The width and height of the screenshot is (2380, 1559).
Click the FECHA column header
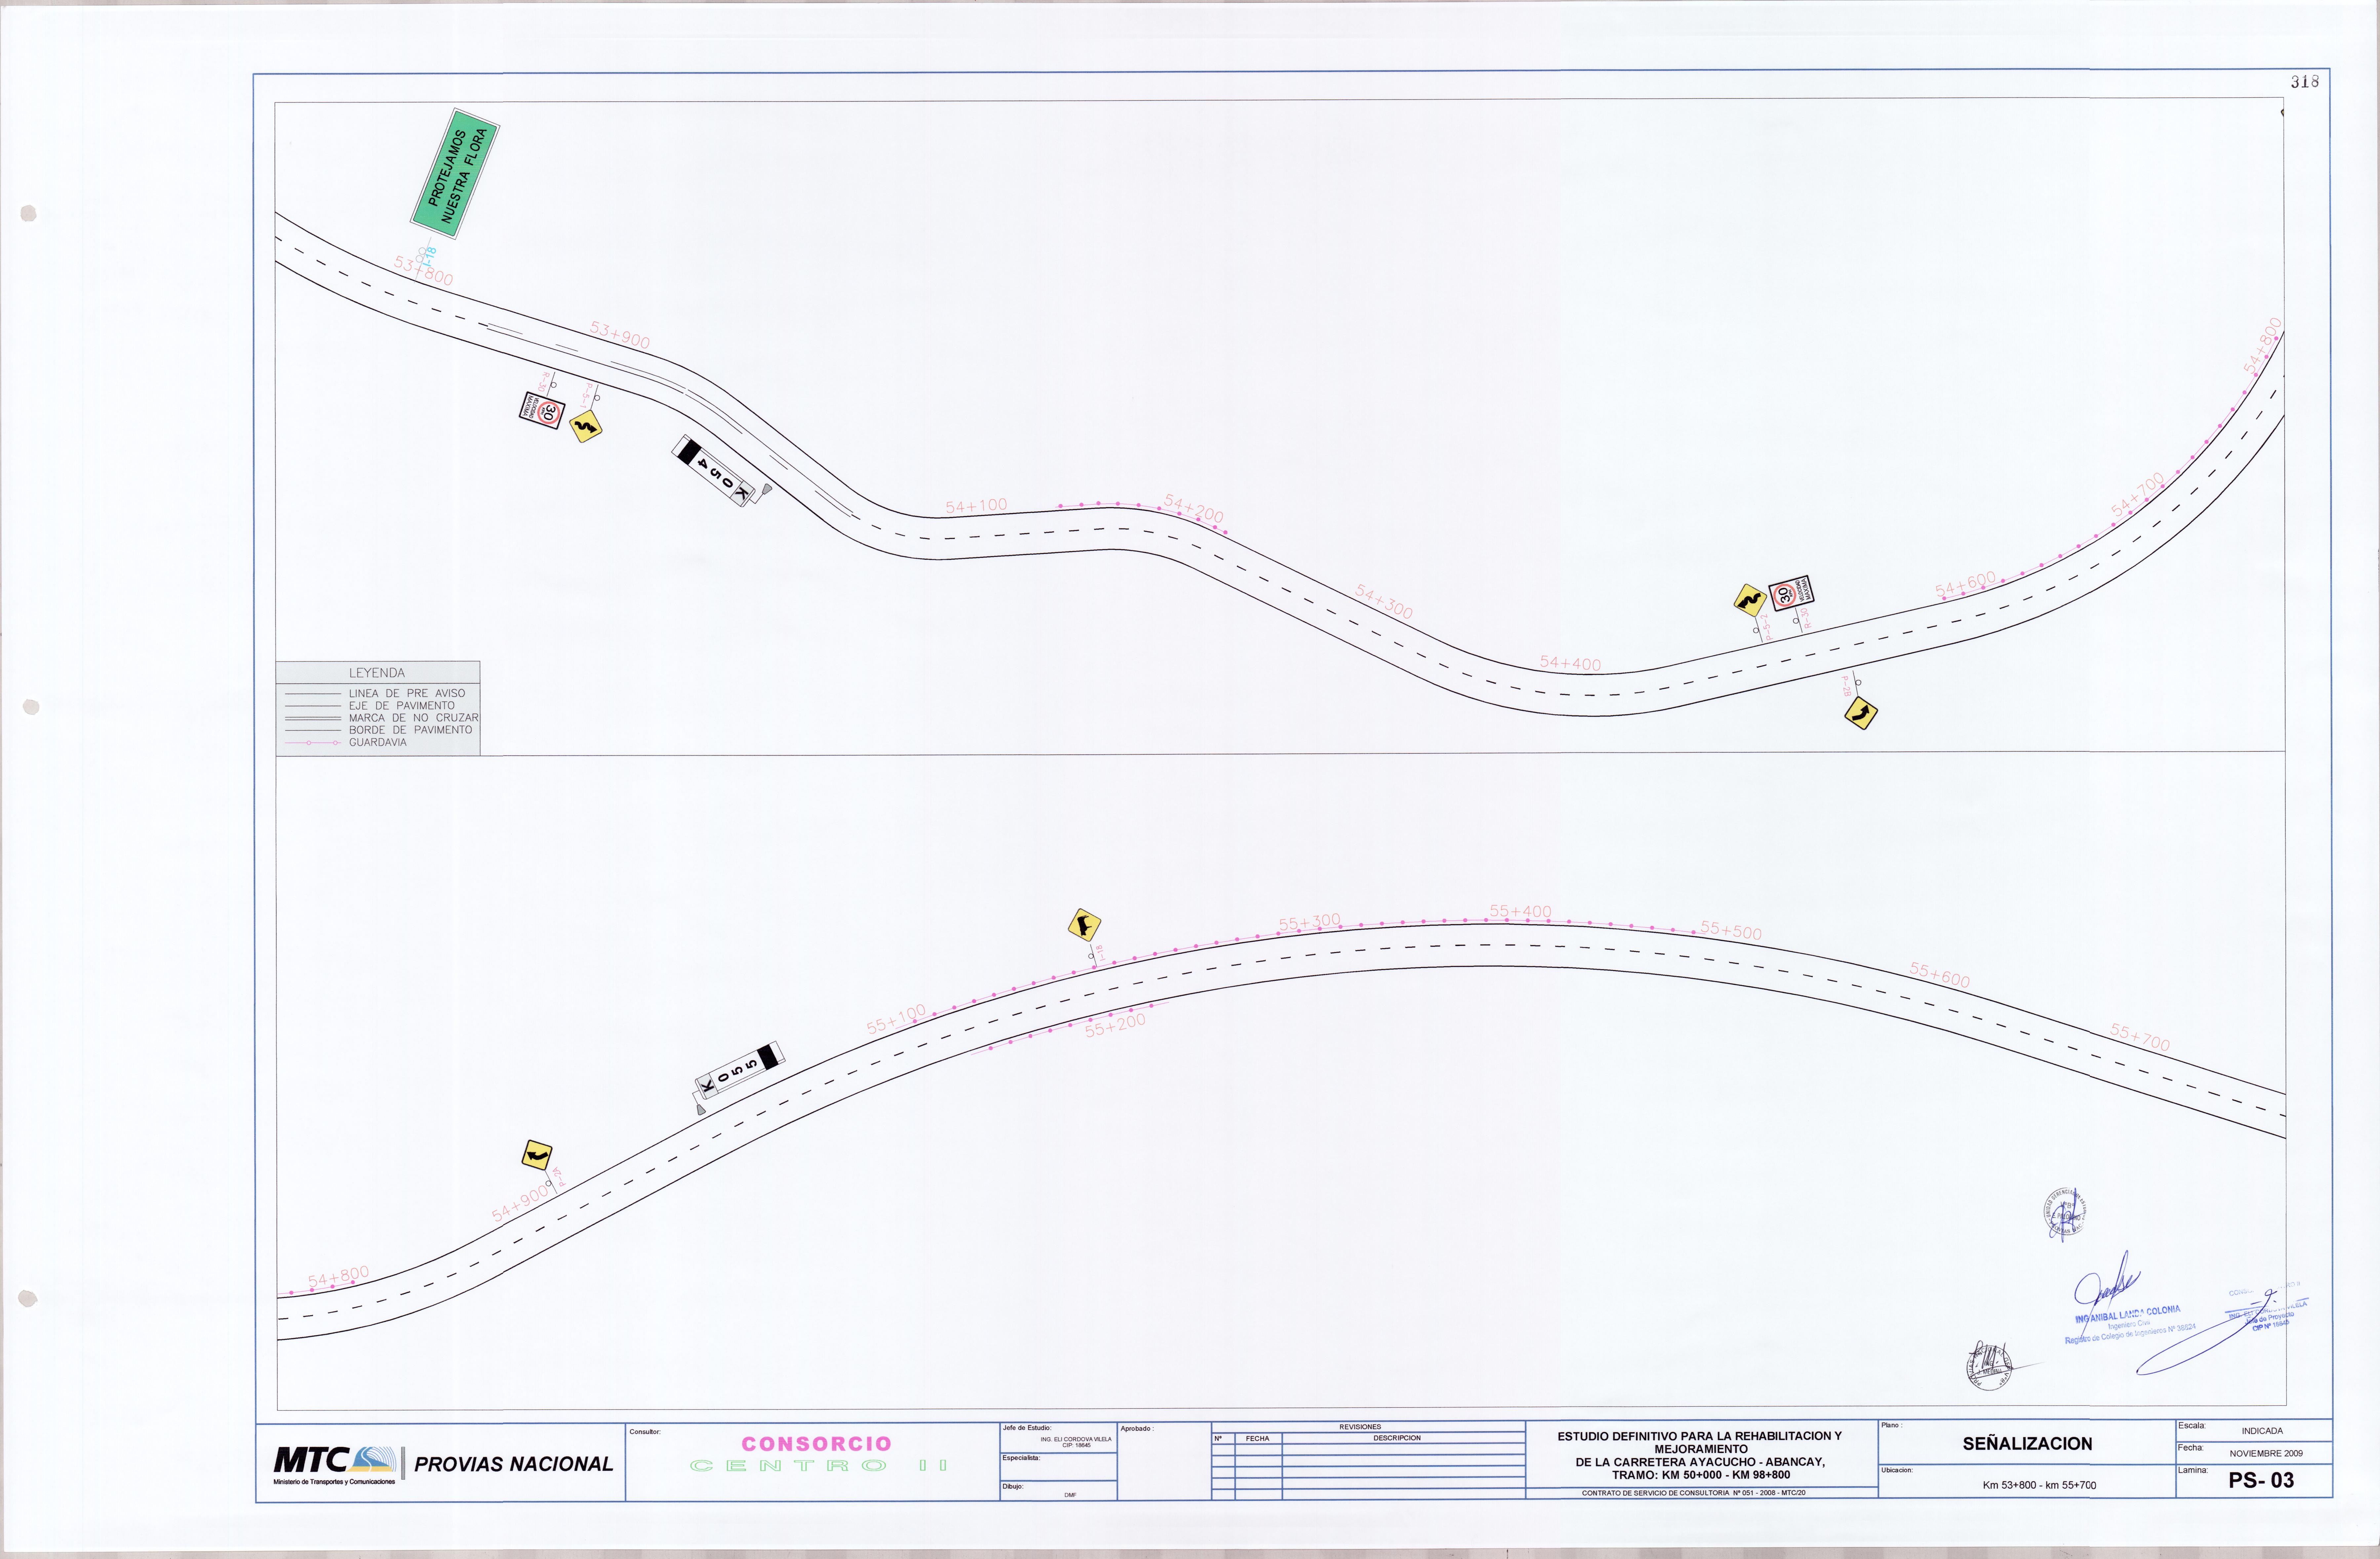pyautogui.click(x=1258, y=1439)
